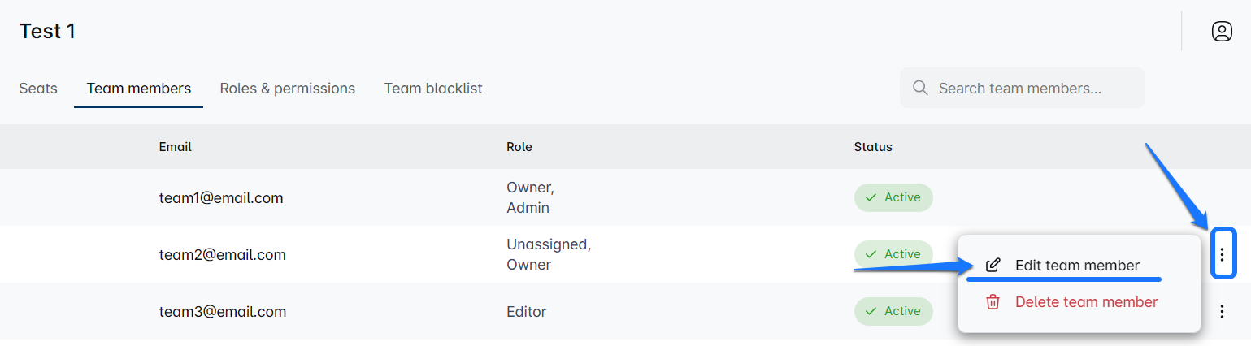Click the team2@email.com entry
The image size is (1251, 346).
tap(223, 255)
